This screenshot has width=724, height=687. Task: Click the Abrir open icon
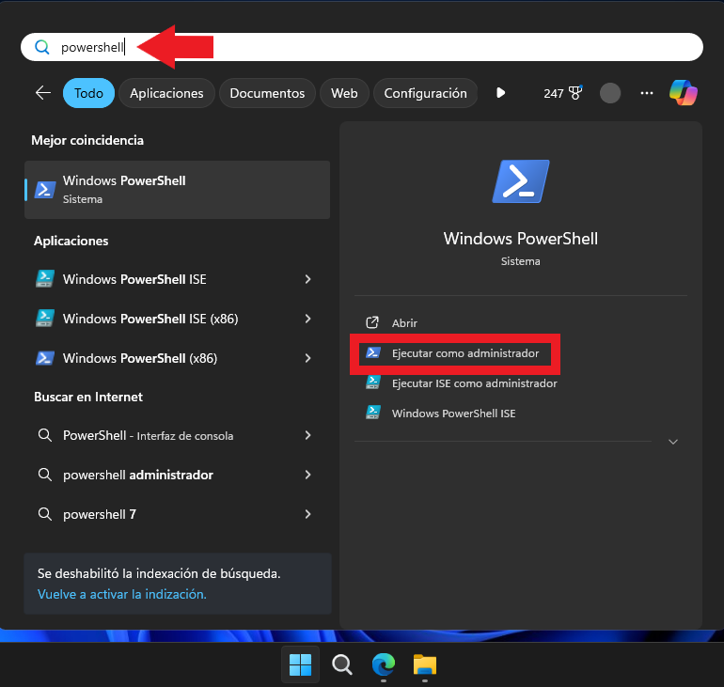coord(372,322)
